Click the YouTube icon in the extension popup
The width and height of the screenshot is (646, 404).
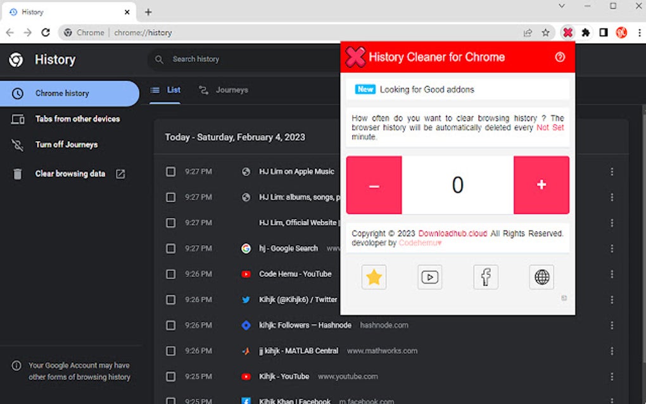tap(429, 277)
